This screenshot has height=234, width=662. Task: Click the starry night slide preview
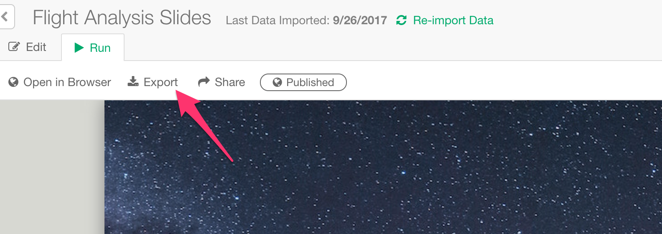click(383, 167)
